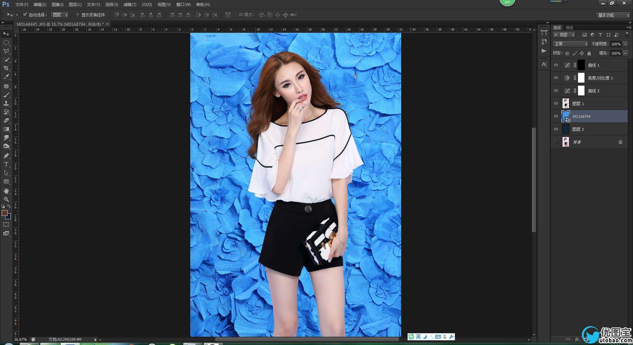
Task: Show the 背景 layer
Action: click(556, 142)
